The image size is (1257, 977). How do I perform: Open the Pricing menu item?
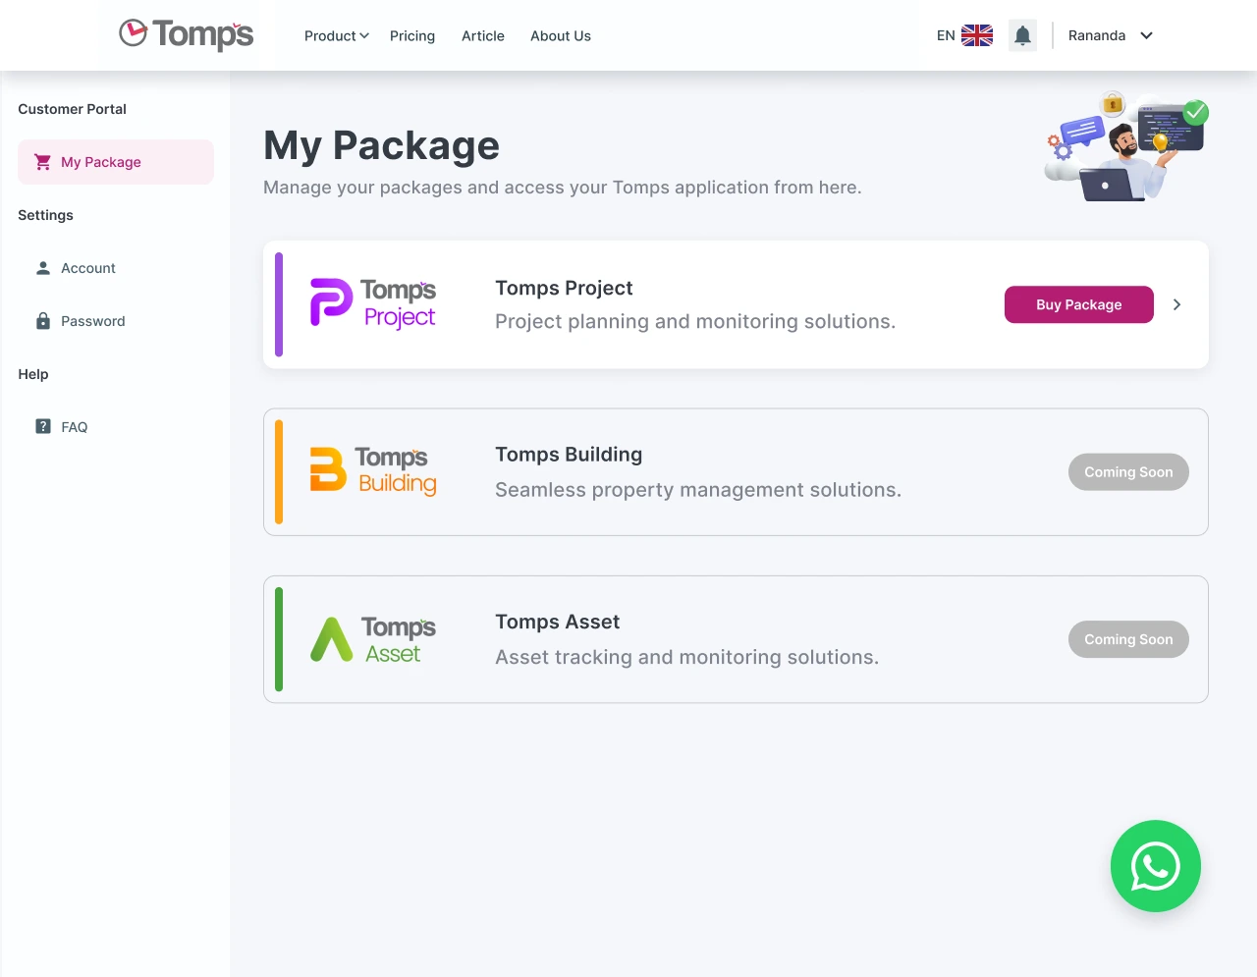[x=411, y=35]
